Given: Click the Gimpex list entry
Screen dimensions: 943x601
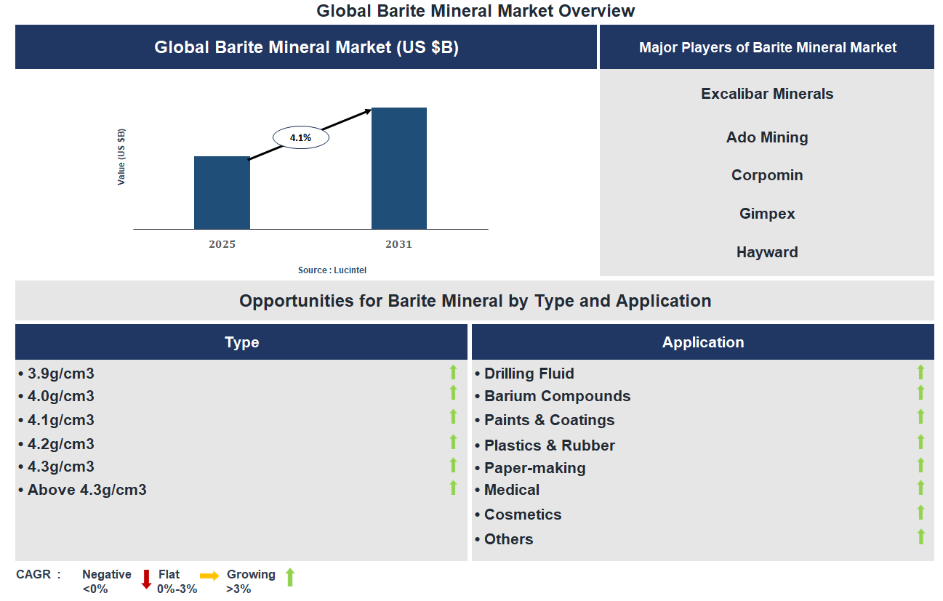Looking at the screenshot, I should tap(767, 213).
